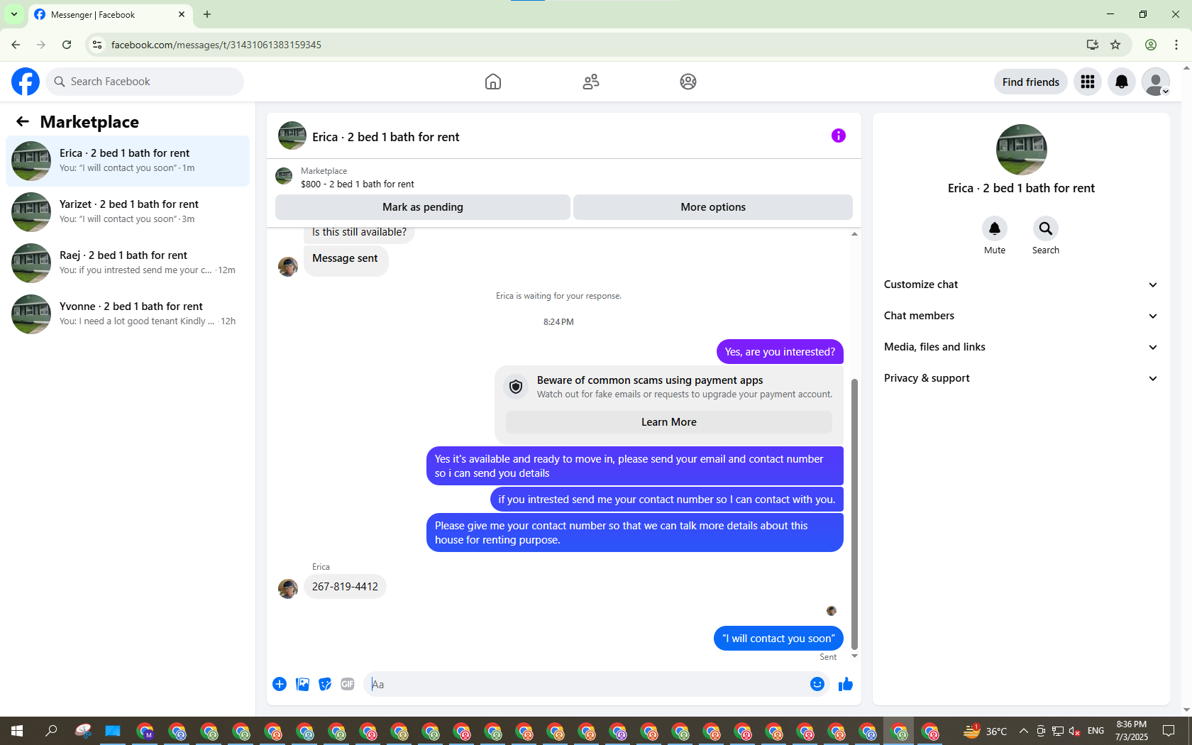Click the browser address bar URL
The width and height of the screenshot is (1192, 745).
(216, 45)
